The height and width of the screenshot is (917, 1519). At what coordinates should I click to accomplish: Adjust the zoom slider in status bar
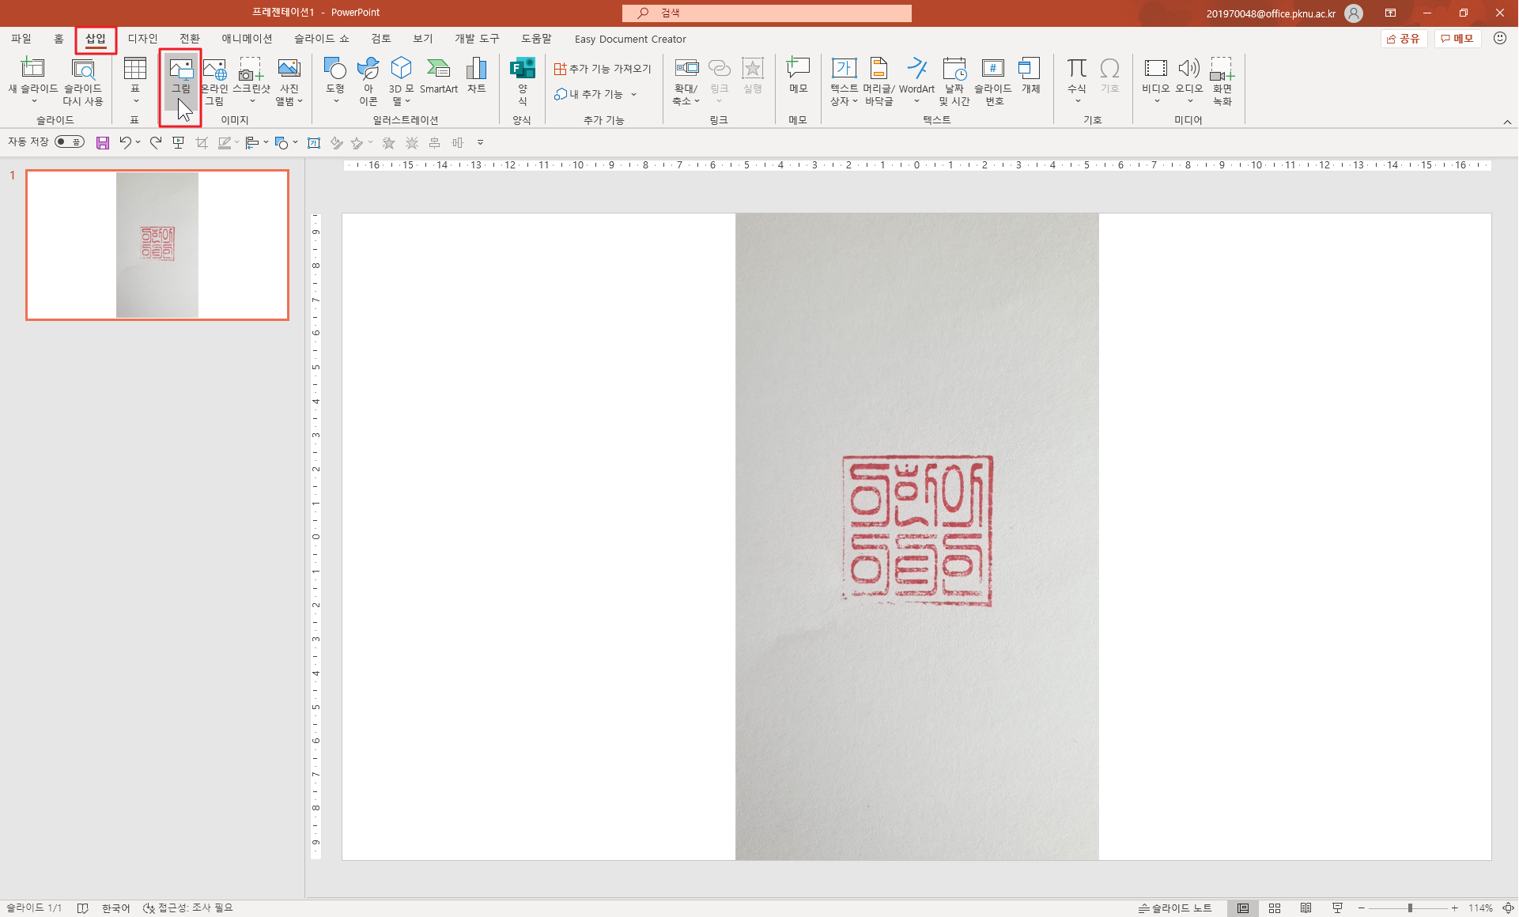point(1410,908)
